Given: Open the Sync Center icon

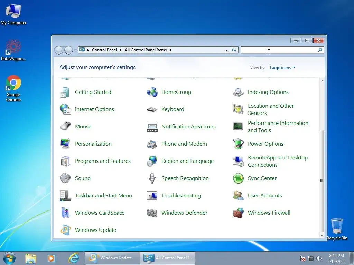Looking at the screenshot, I should pos(238,178).
